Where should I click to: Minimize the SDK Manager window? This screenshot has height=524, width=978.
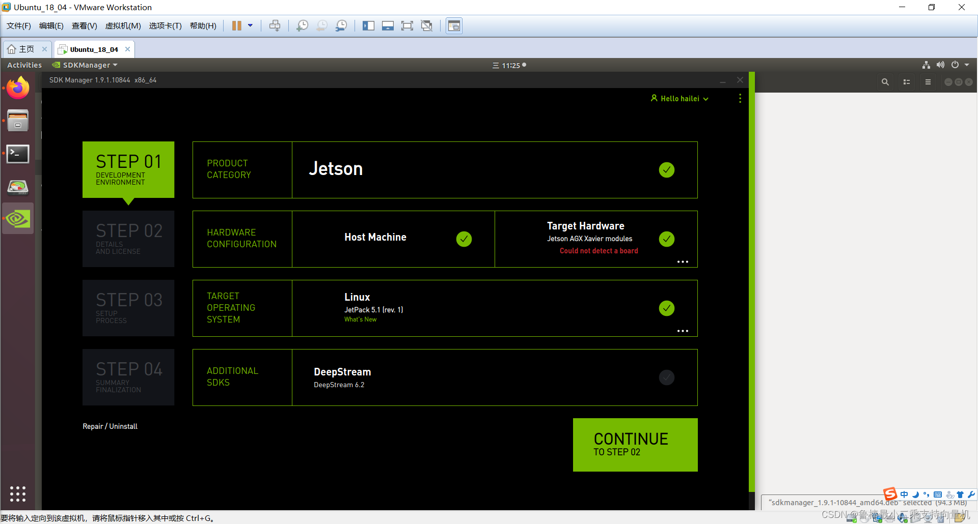pos(722,81)
